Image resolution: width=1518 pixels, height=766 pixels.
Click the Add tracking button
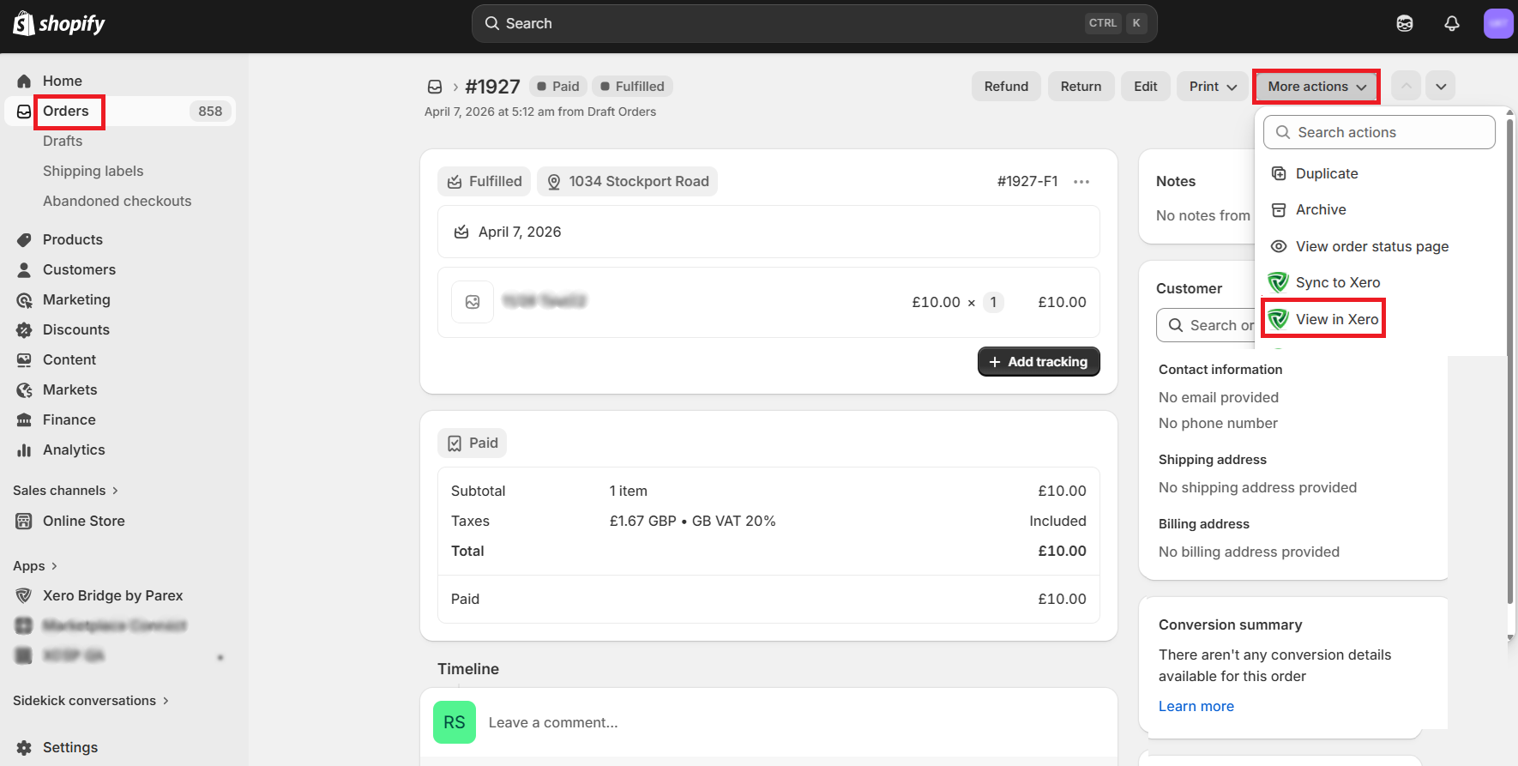(x=1038, y=362)
